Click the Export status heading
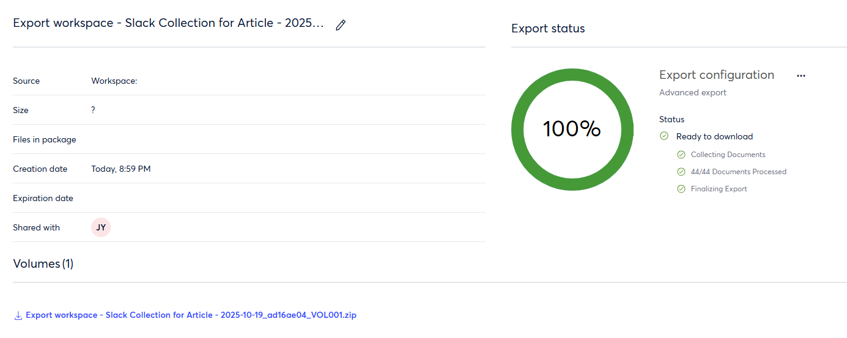Screen dimensions: 847x338 [548, 29]
